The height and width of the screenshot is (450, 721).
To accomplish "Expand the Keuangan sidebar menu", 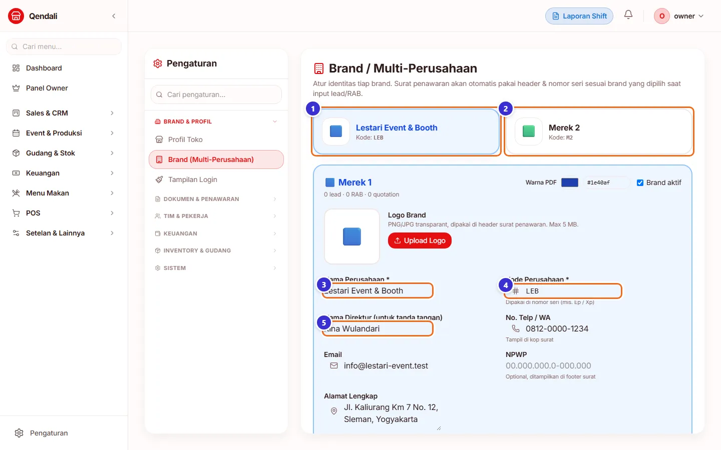I will [x=64, y=173].
